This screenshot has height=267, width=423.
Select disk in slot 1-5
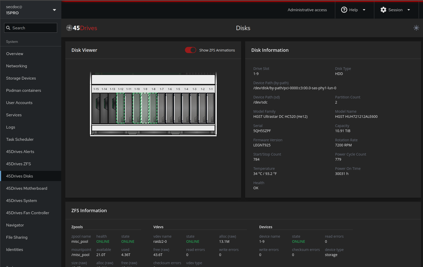tap(178, 108)
